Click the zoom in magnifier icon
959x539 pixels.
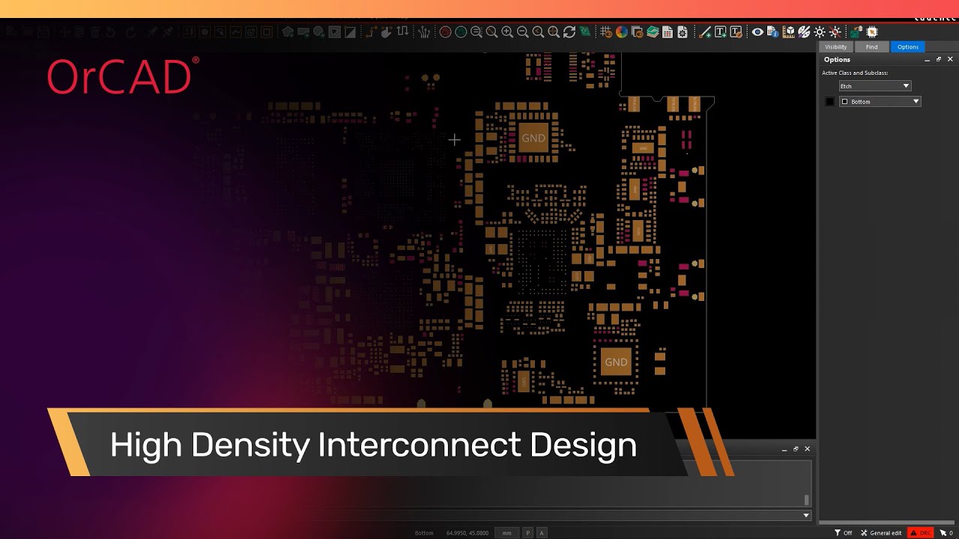coord(507,32)
